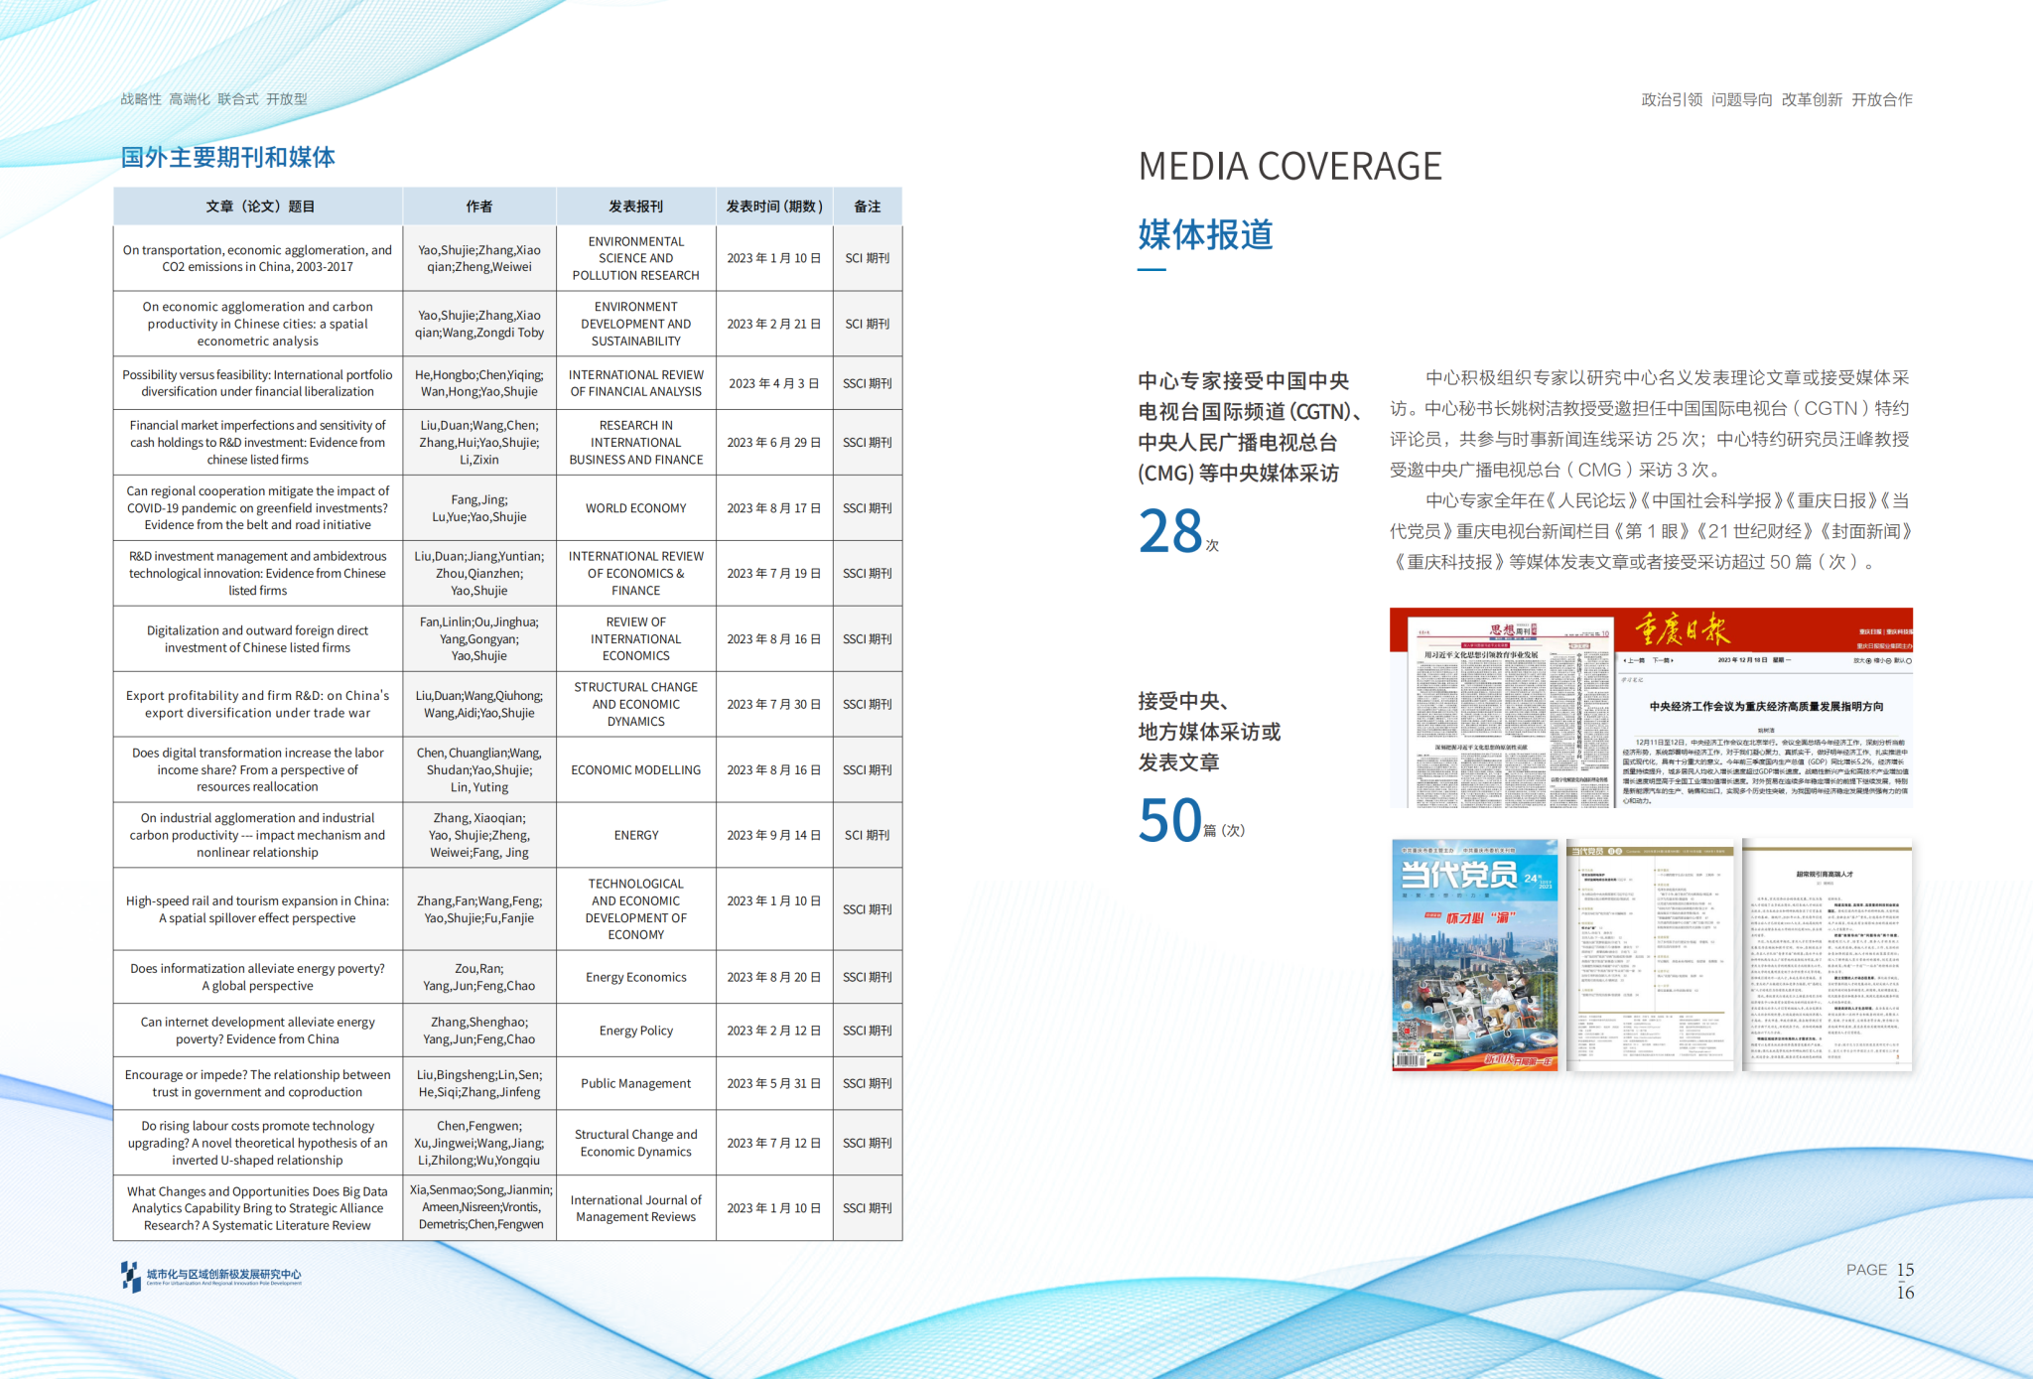The width and height of the screenshot is (2033, 1379).
Task: Click the journal cell ENERGY
Action: 635,836
